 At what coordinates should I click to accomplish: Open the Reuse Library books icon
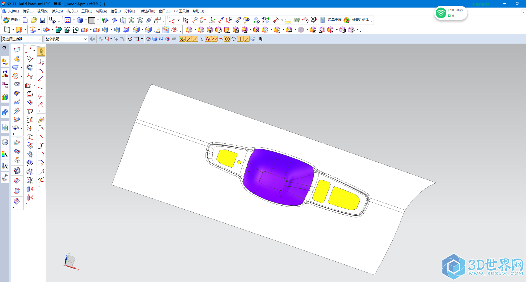click(5, 97)
